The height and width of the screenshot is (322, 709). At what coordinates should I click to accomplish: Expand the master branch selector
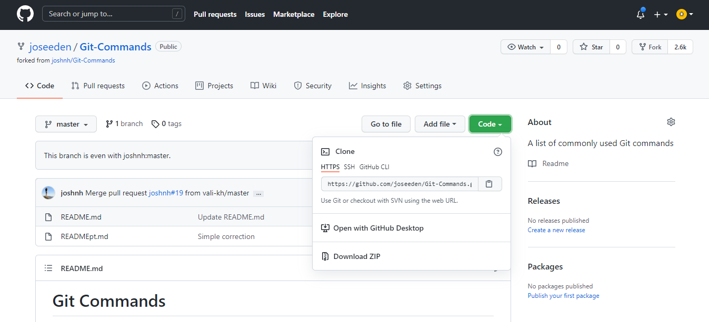pyautogui.click(x=66, y=124)
